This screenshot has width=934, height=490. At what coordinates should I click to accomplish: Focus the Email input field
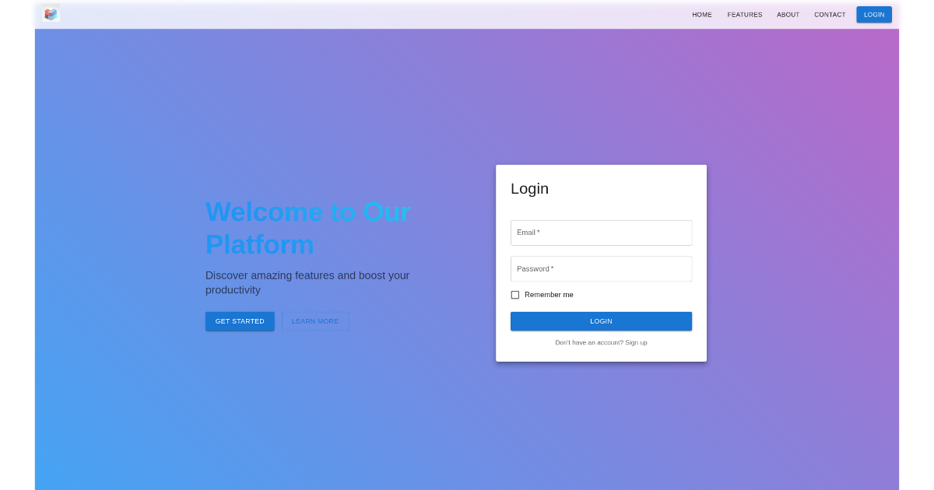(601, 233)
